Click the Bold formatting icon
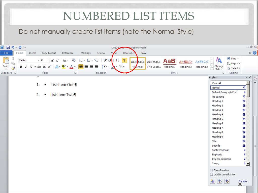 pos(21,67)
